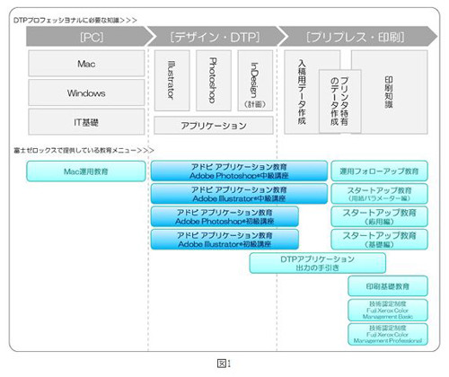
Task: Click the vertical Illustrator box
Action: tap(172, 81)
